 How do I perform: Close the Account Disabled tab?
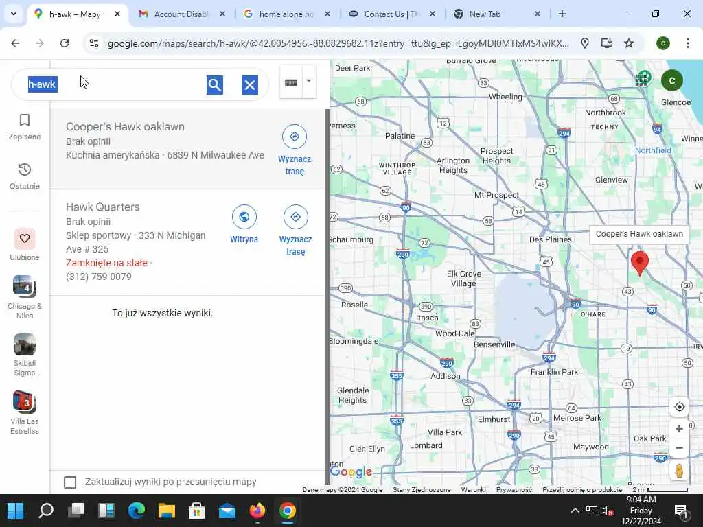222,14
